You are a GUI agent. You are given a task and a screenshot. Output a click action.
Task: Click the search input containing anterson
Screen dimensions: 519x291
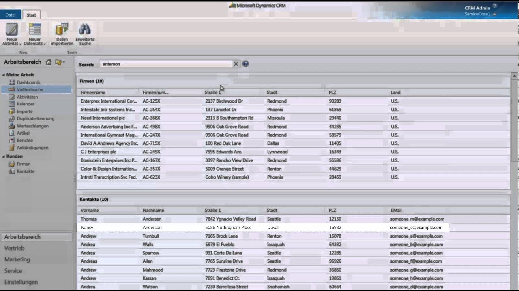[x=166, y=64]
